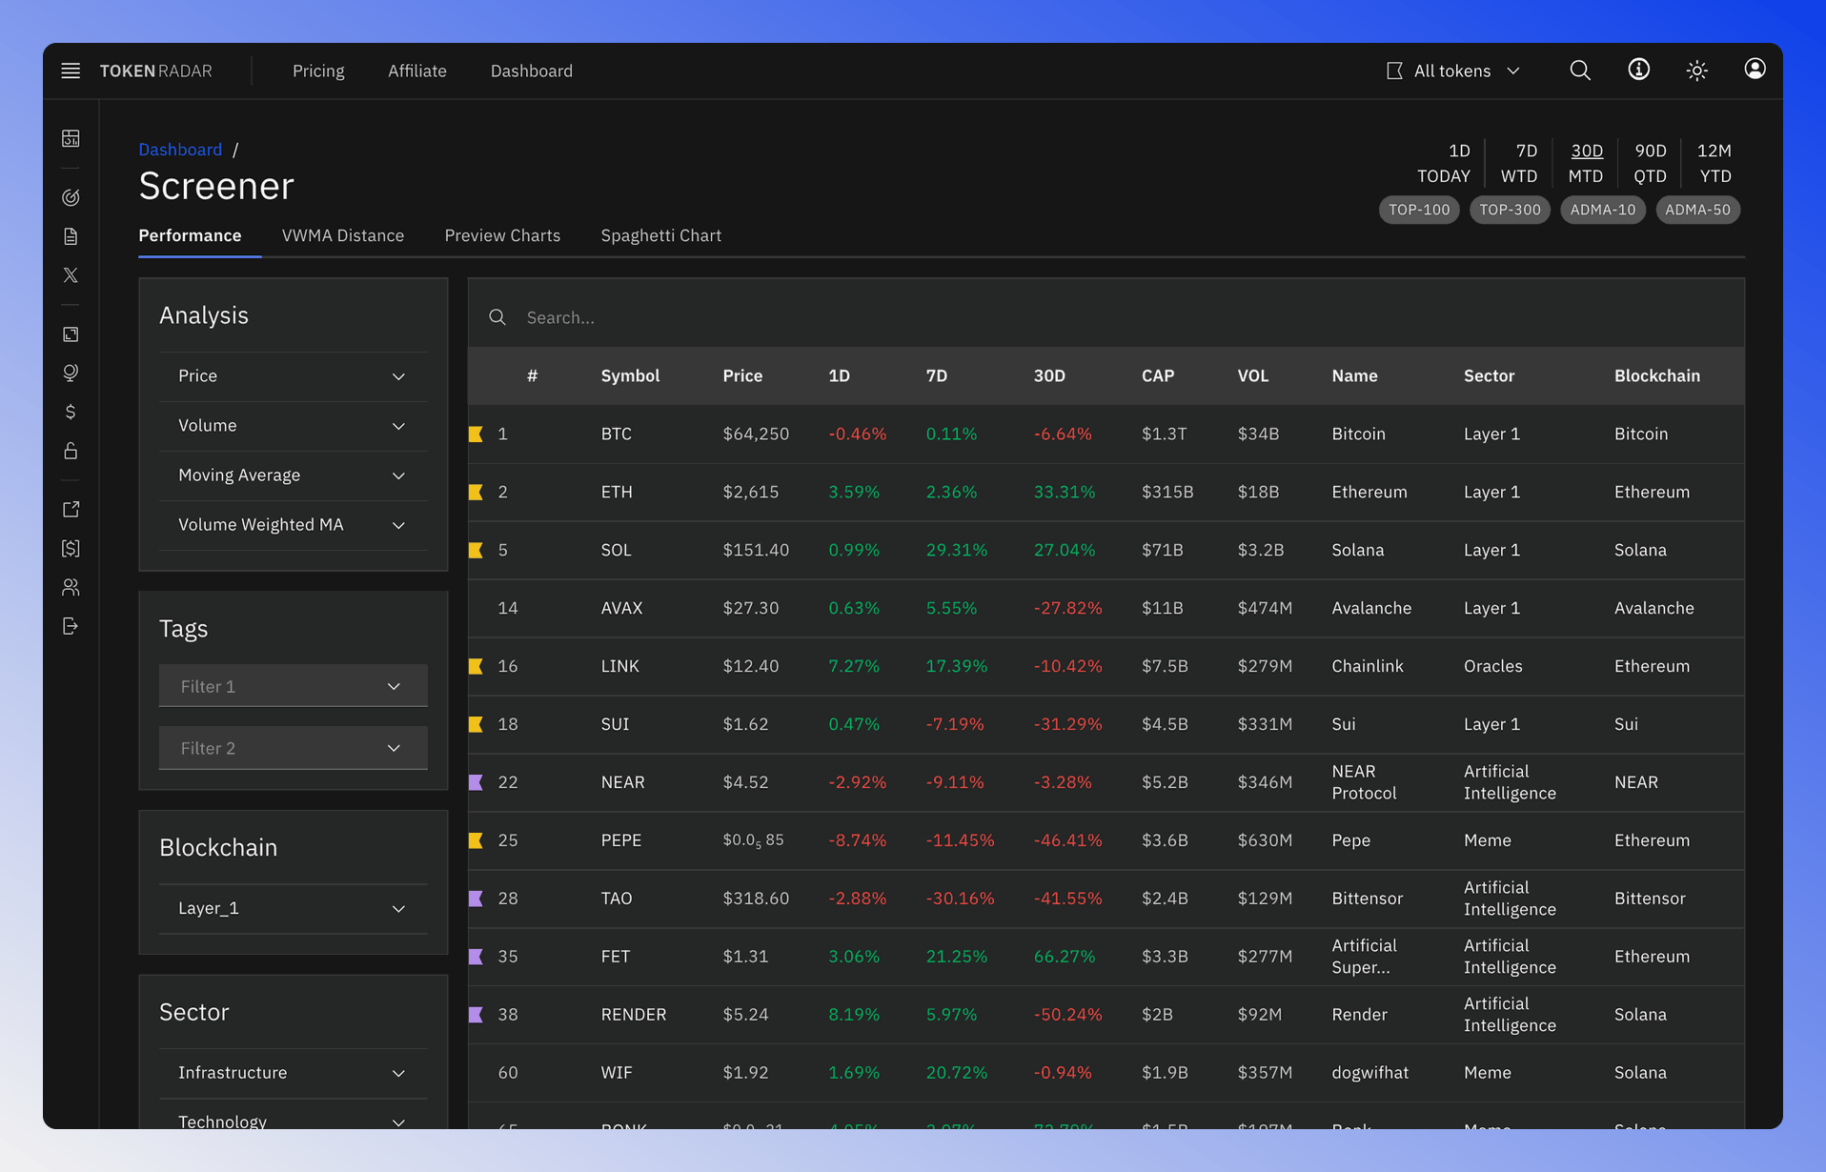
Task: Switch to the Spaghetti Chart tab
Action: 660,235
